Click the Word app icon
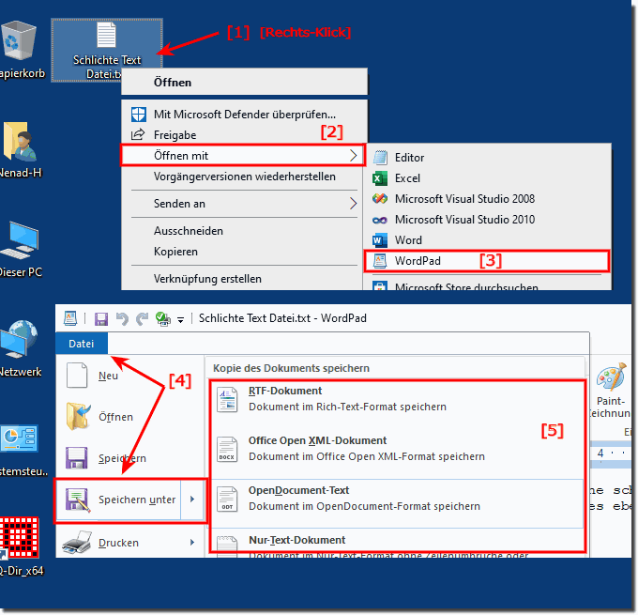Screen dimensions: 638x615 380,240
